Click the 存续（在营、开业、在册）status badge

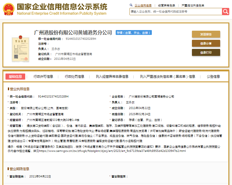[x=134, y=33]
